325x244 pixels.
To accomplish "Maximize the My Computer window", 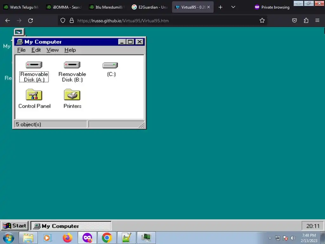I will click(130, 42).
